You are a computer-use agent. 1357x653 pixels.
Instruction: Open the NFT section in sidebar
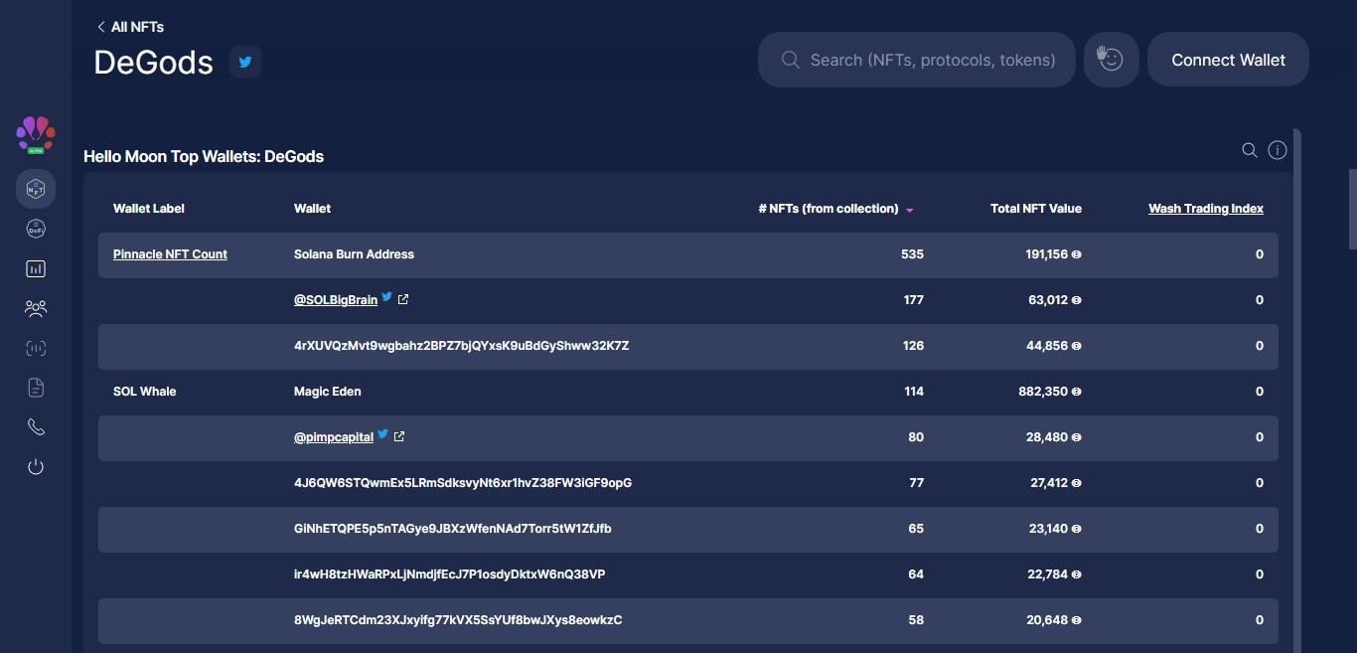click(36, 189)
